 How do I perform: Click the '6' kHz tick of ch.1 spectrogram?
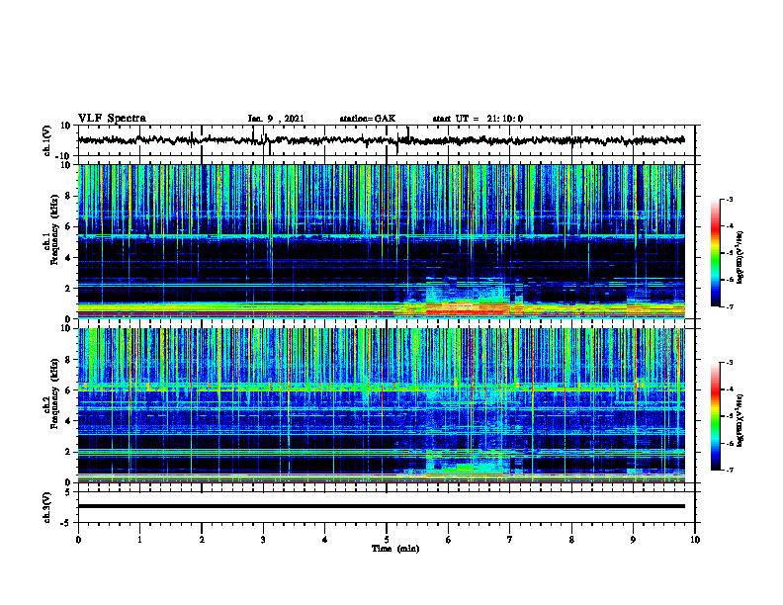68,226
